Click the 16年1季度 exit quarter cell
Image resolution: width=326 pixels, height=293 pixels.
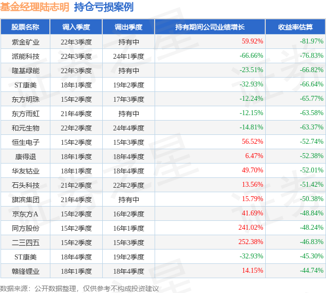tap(128, 228)
